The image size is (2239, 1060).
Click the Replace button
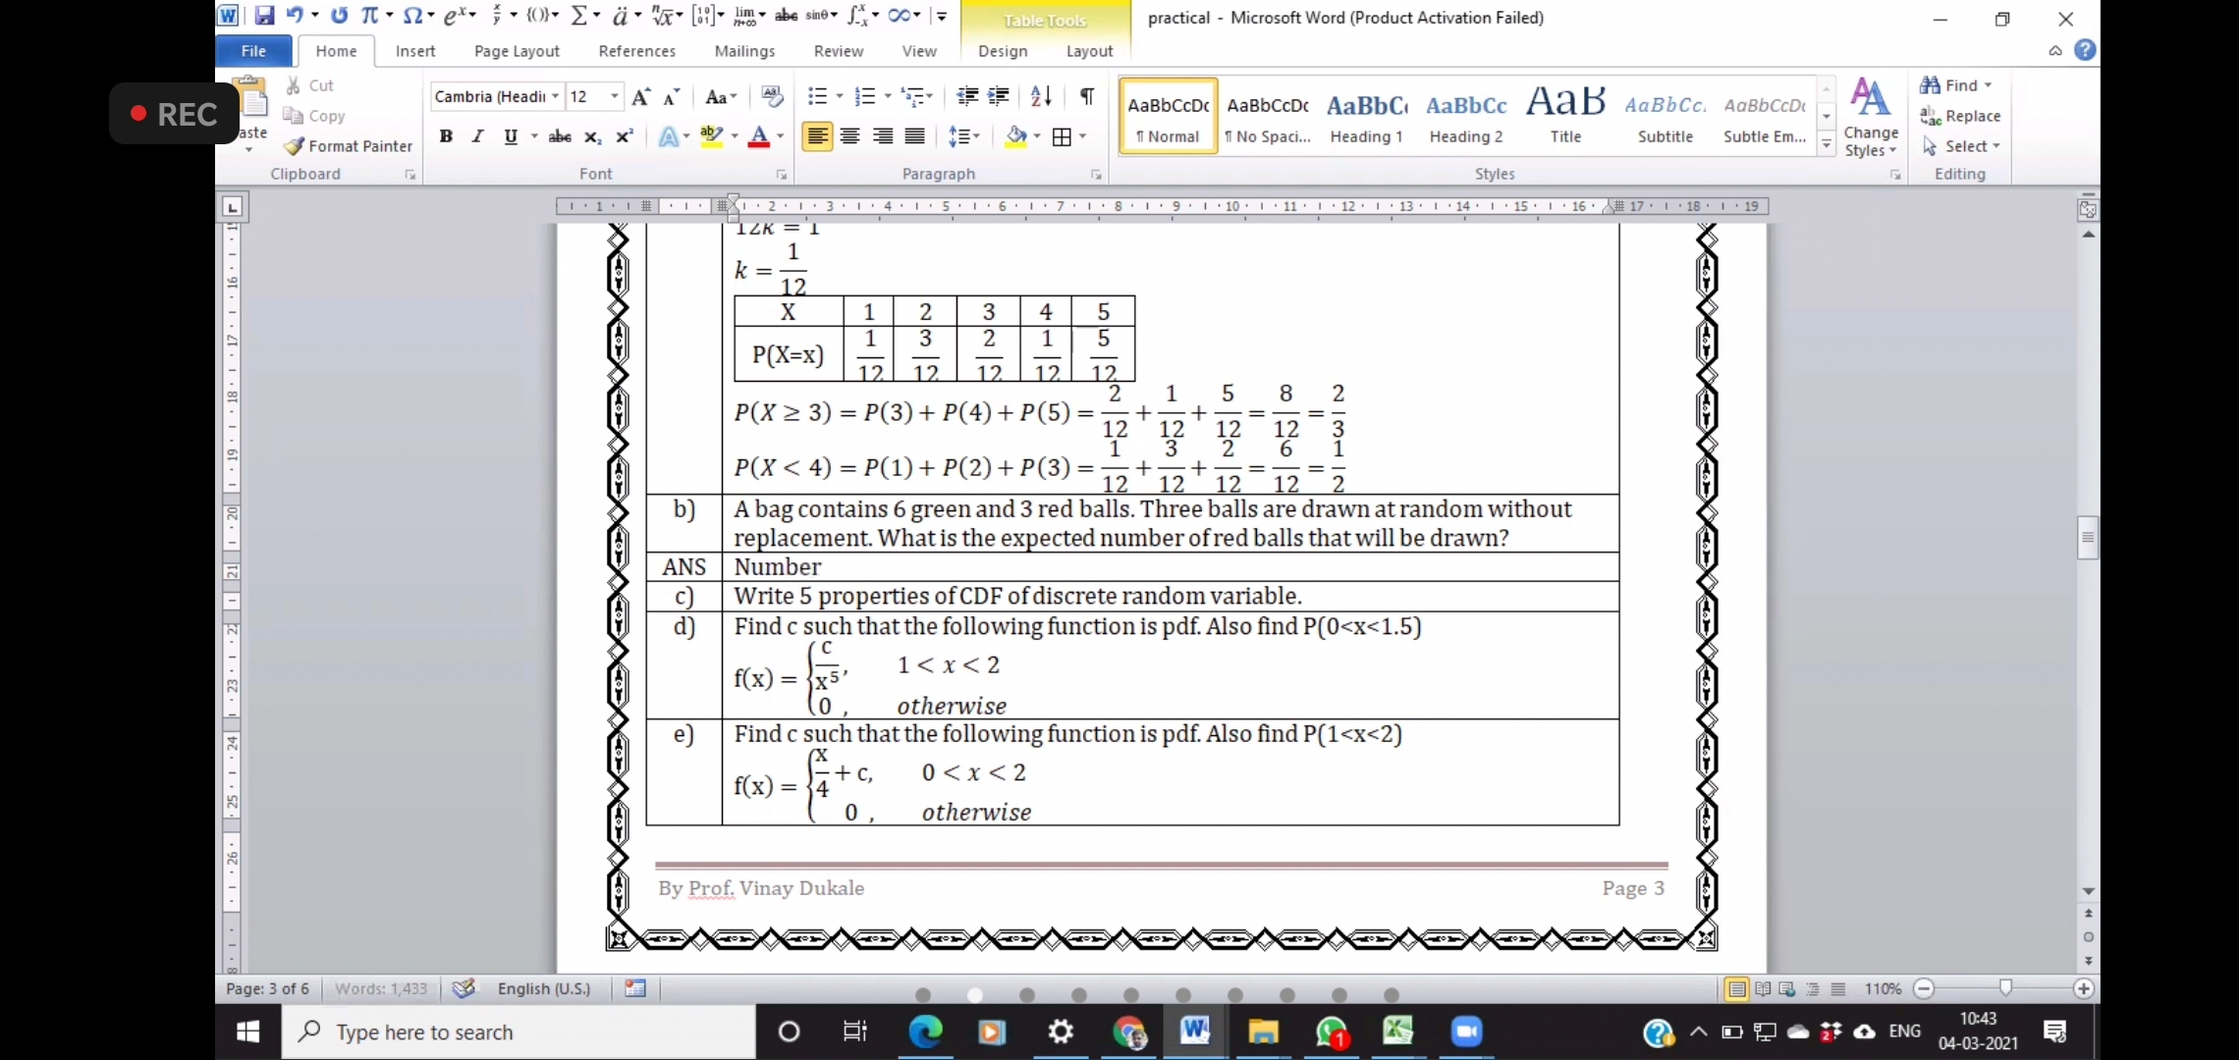pyautogui.click(x=1961, y=116)
